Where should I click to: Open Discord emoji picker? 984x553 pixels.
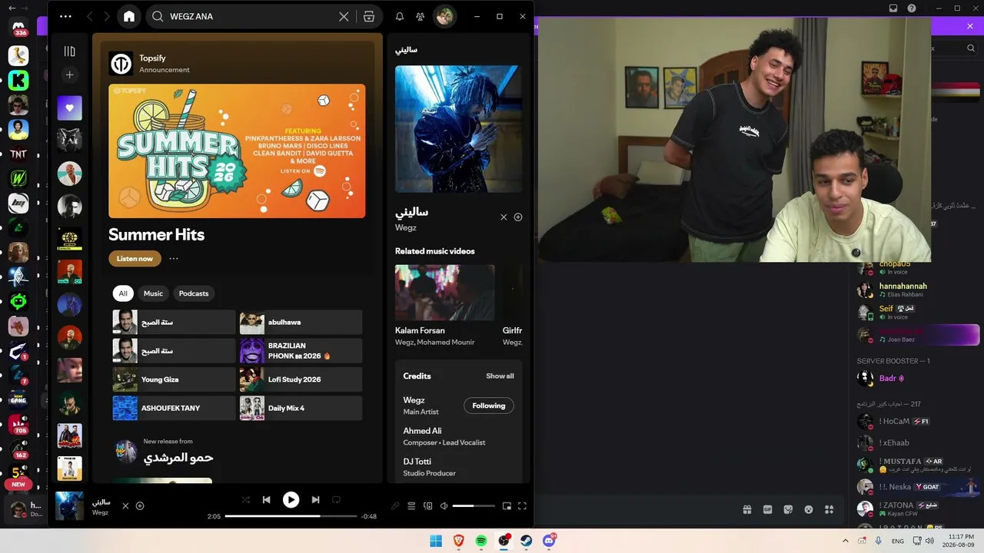[x=809, y=509]
